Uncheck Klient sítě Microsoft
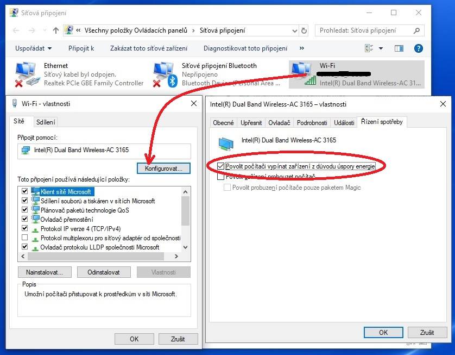 tap(24, 191)
